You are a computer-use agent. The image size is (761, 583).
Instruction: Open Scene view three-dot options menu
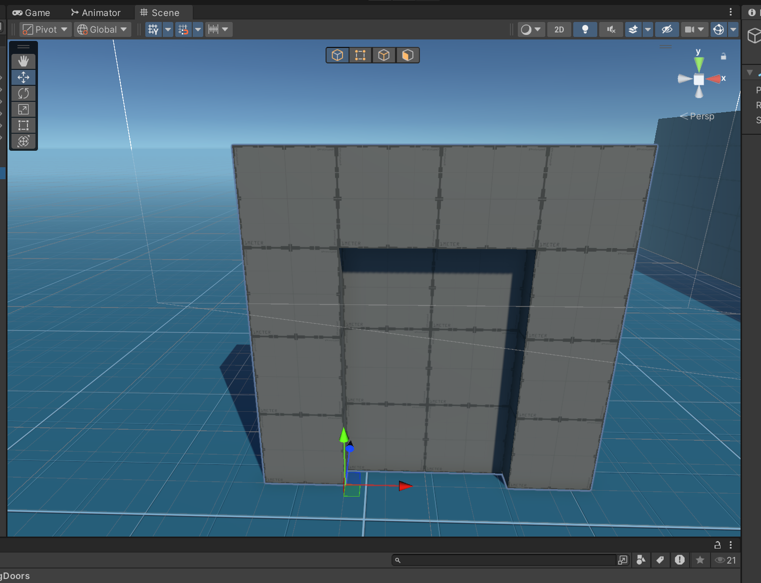(731, 12)
